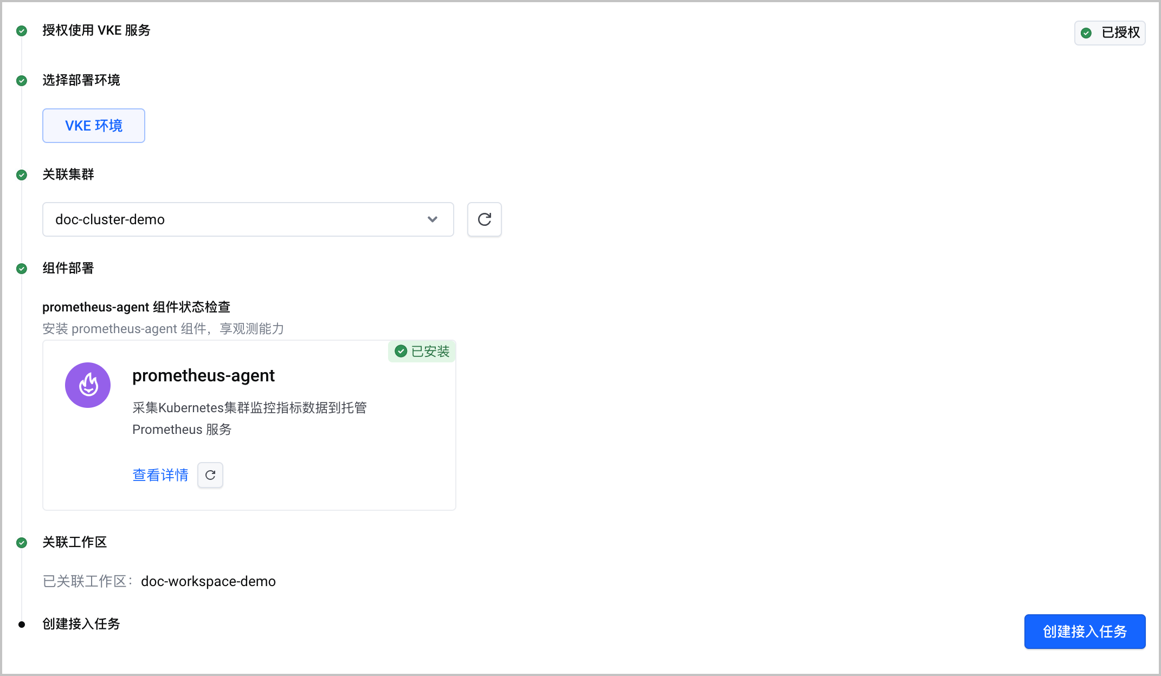Open the doc-cluster-demo cluster dropdown
This screenshot has height=676, width=1161.
pyautogui.click(x=248, y=219)
